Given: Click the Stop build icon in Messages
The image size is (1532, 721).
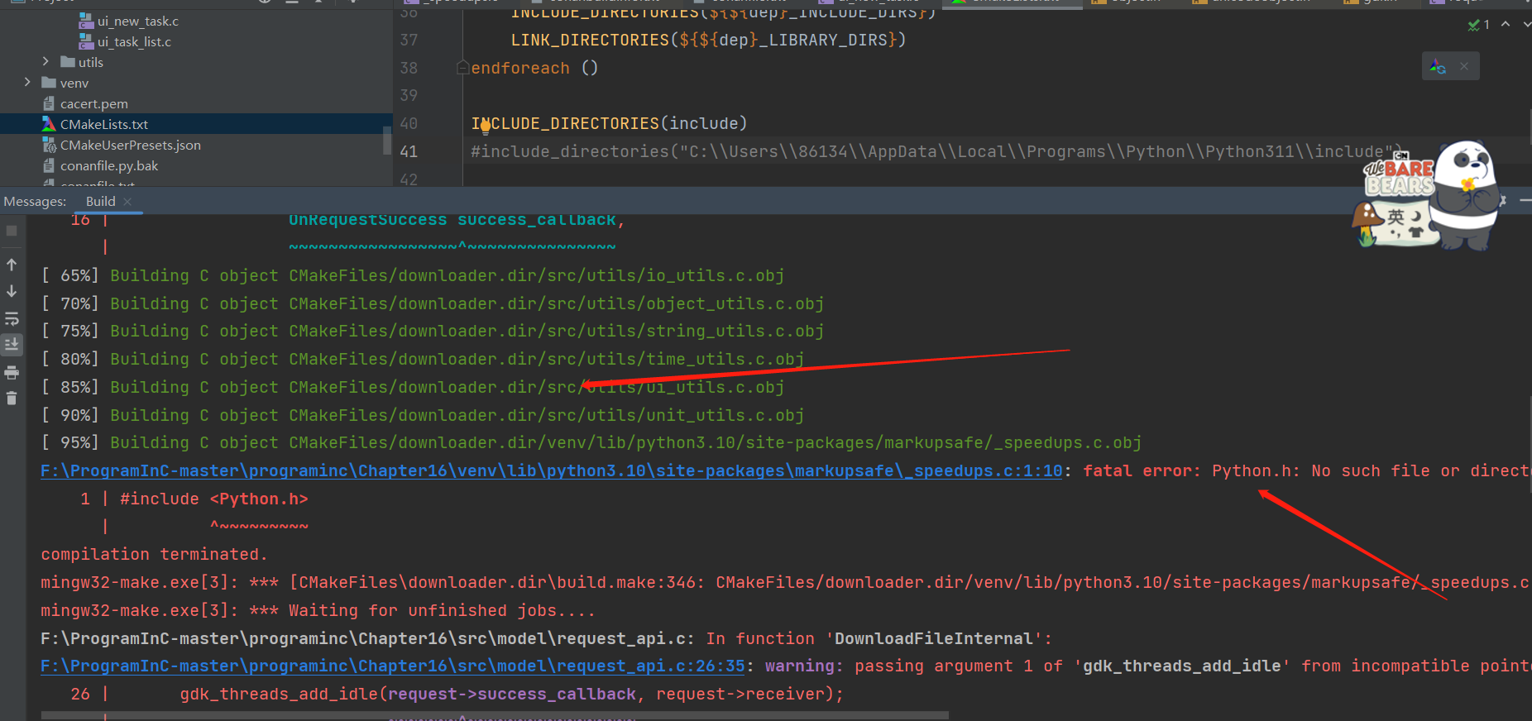Looking at the screenshot, I should (12, 231).
